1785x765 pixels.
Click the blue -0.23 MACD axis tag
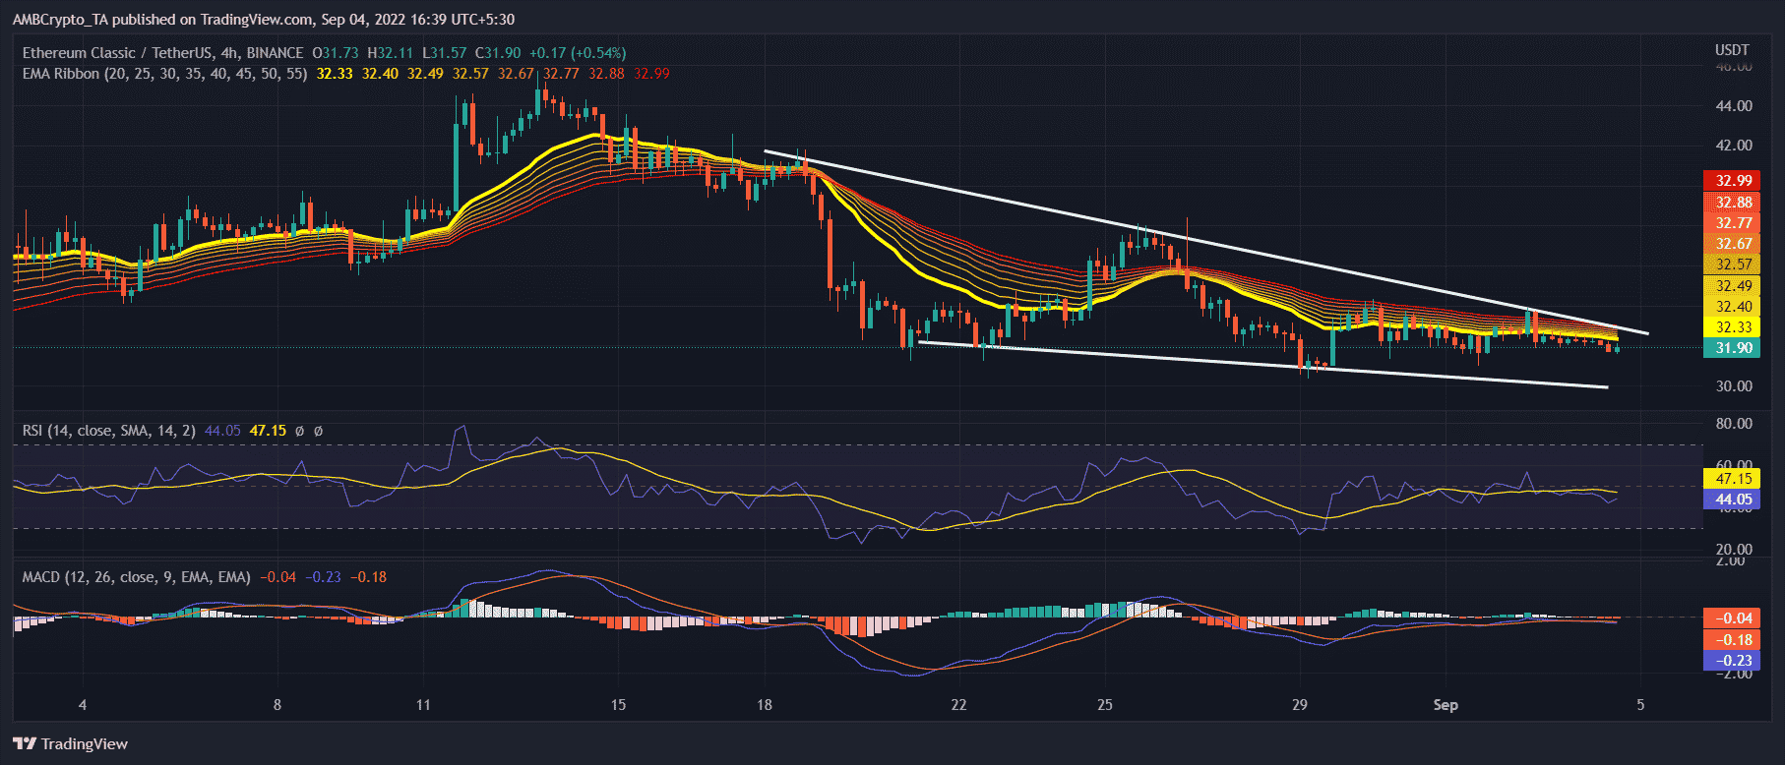click(1733, 661)
